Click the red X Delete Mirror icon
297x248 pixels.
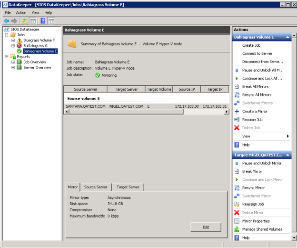pos(237,213)
